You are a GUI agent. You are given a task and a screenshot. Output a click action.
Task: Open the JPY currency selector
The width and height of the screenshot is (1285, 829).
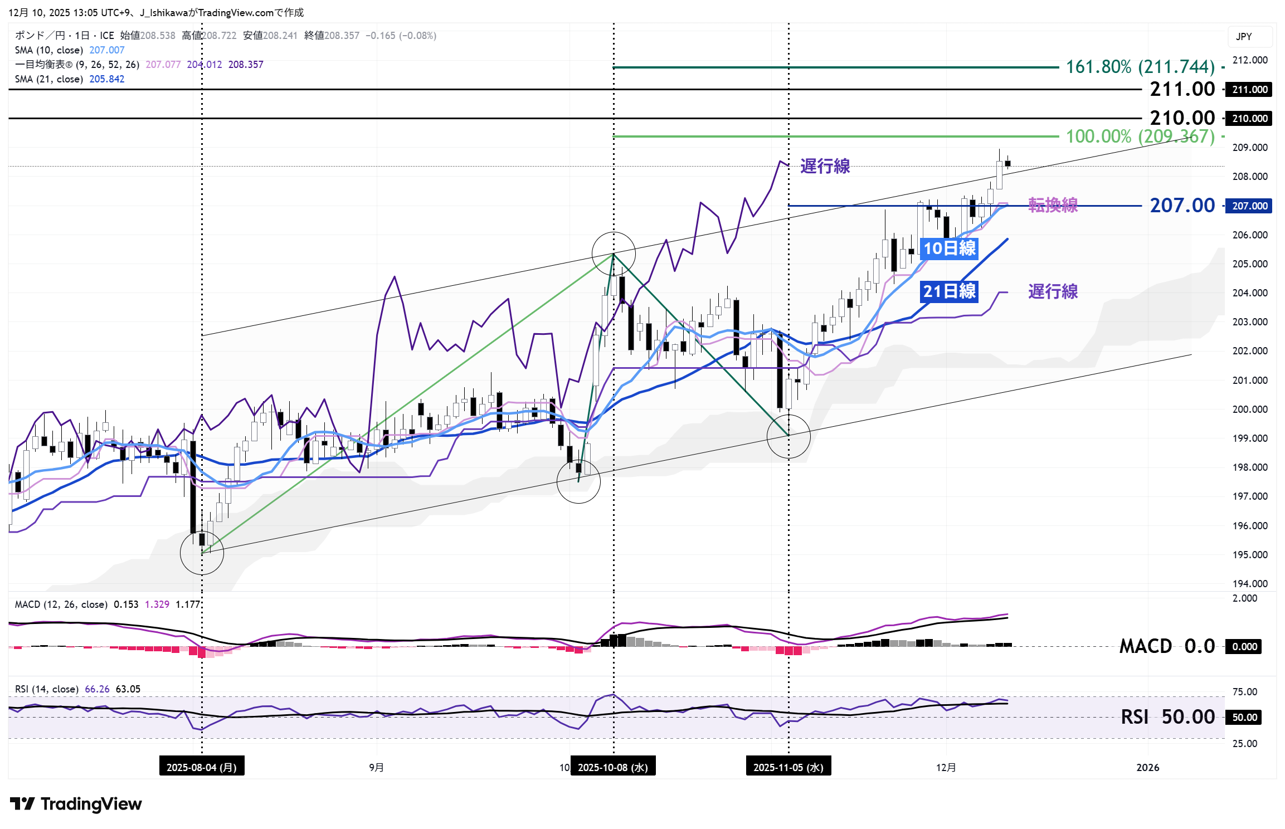(1250, 37)
